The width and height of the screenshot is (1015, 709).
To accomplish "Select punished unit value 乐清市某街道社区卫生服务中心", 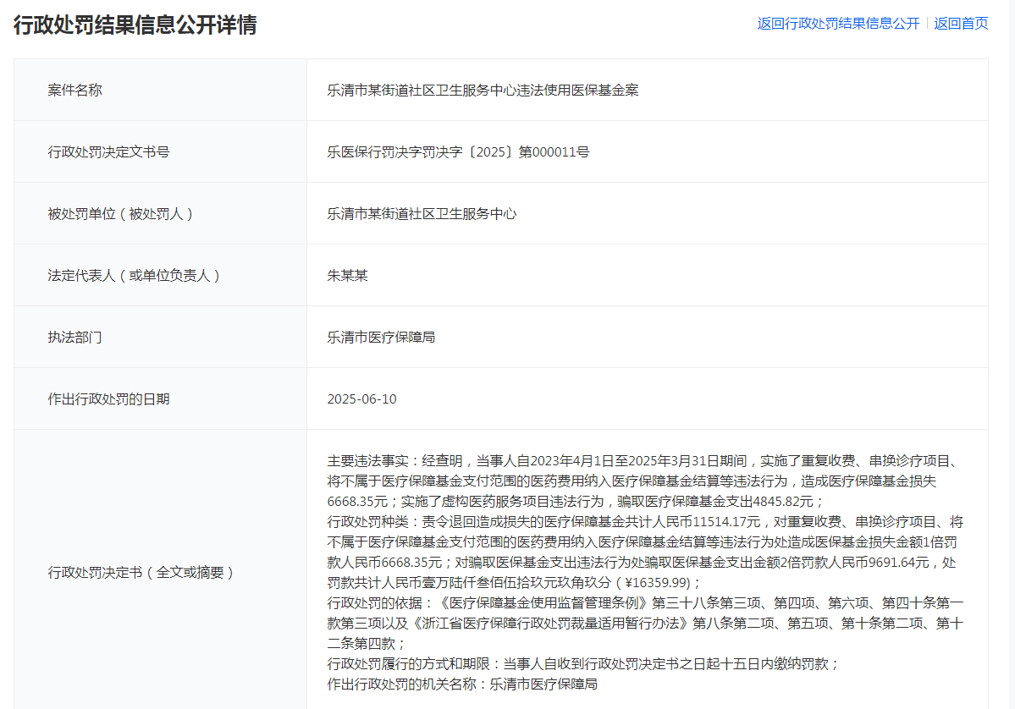I will pos(422,213).
